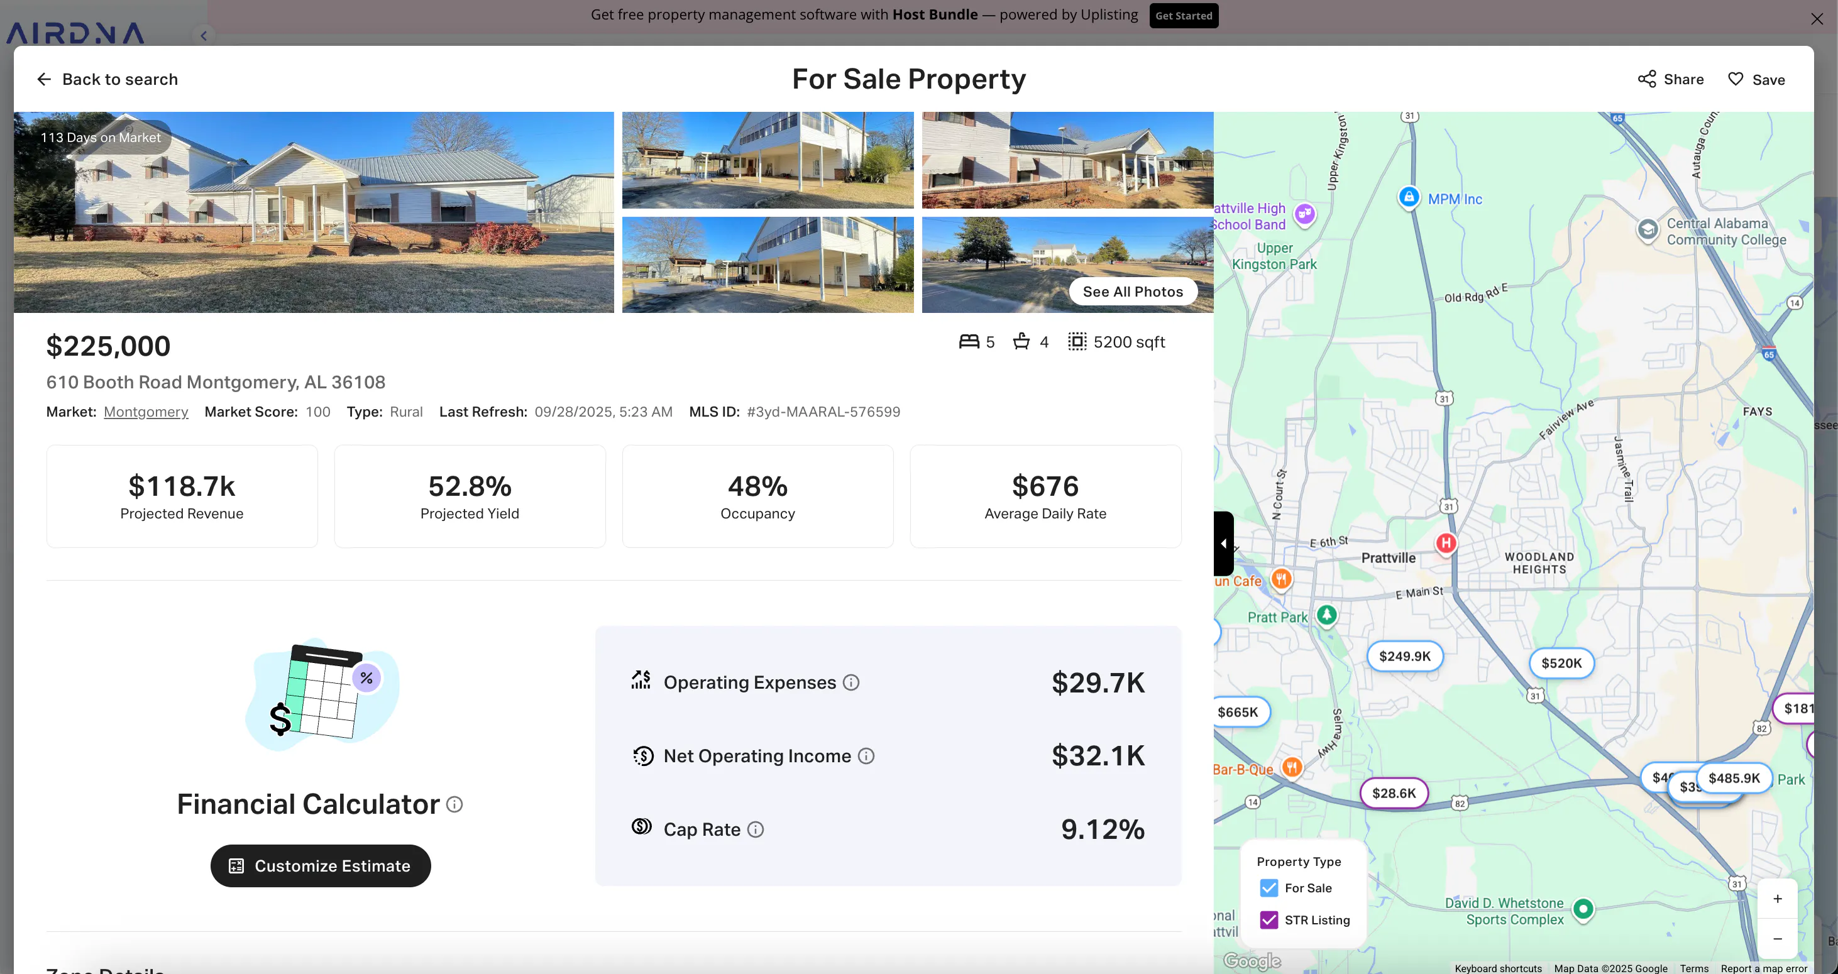Collapse the AirDNA sidebar chevron

pyautogui.click(x=204, y=35)
